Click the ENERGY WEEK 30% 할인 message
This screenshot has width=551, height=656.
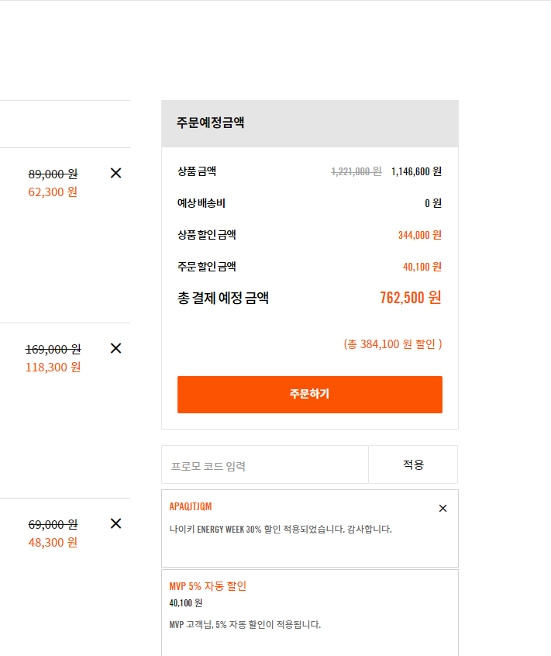point(281,530)
